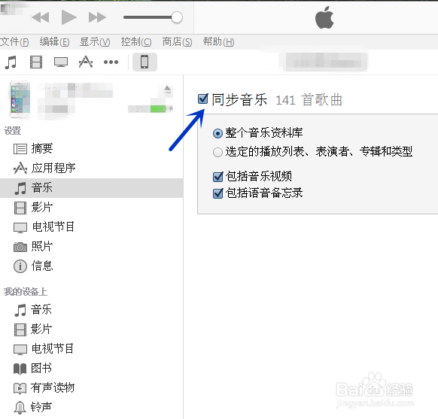Click the 有声读物 audiobook icon
This screenshot has width=438, height=419.
(20, 388)
